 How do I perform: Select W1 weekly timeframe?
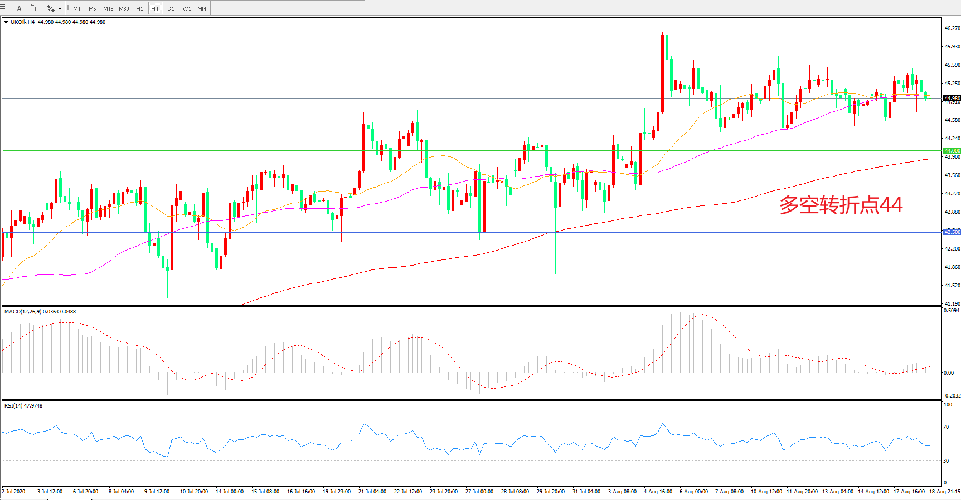click(x=187, y=8)
